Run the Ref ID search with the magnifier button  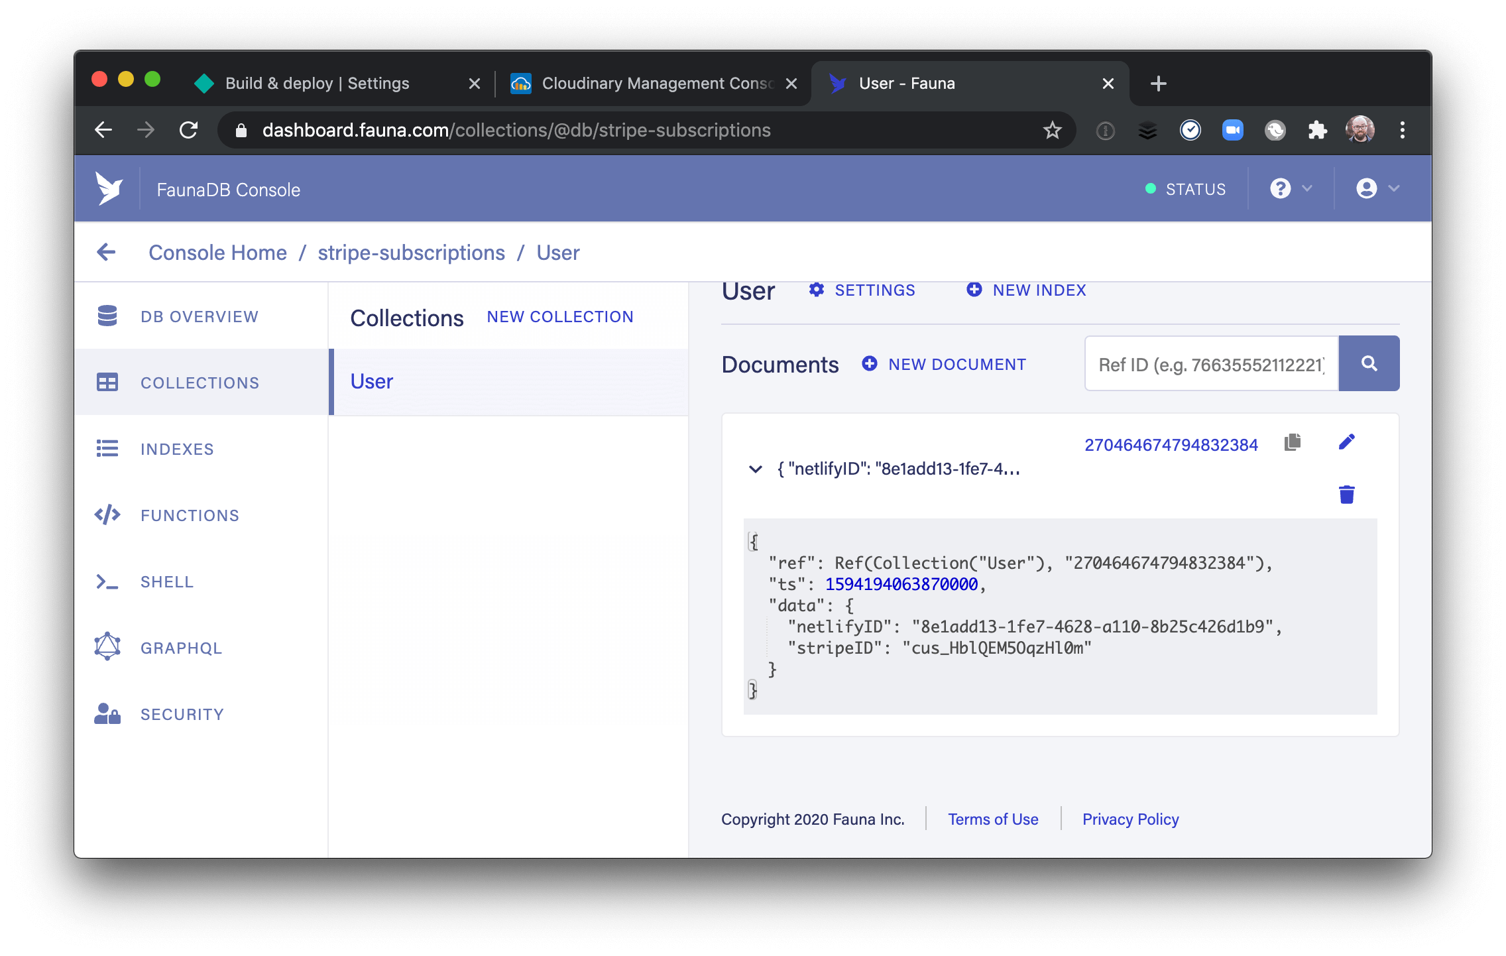(1369, 363)
